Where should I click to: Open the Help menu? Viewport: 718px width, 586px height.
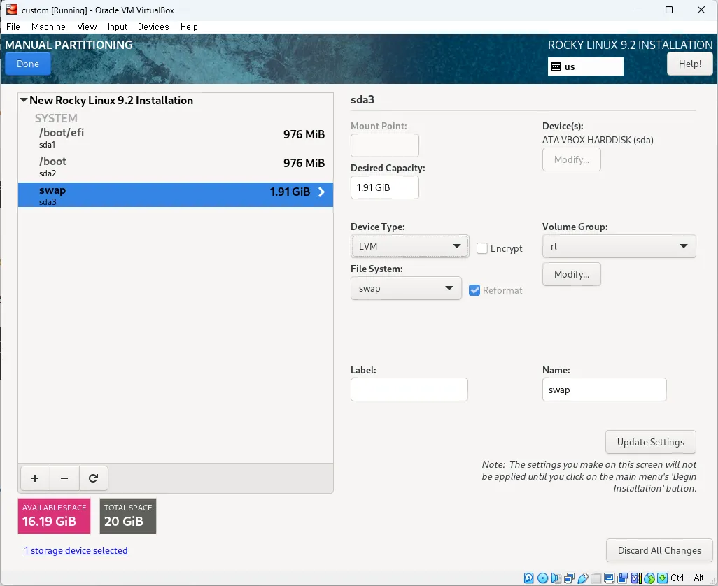tap(189, 27)
